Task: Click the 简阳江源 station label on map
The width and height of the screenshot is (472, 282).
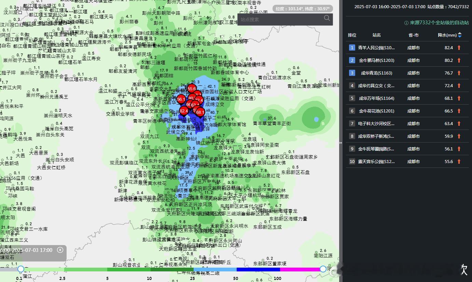Action: (323, 256)
